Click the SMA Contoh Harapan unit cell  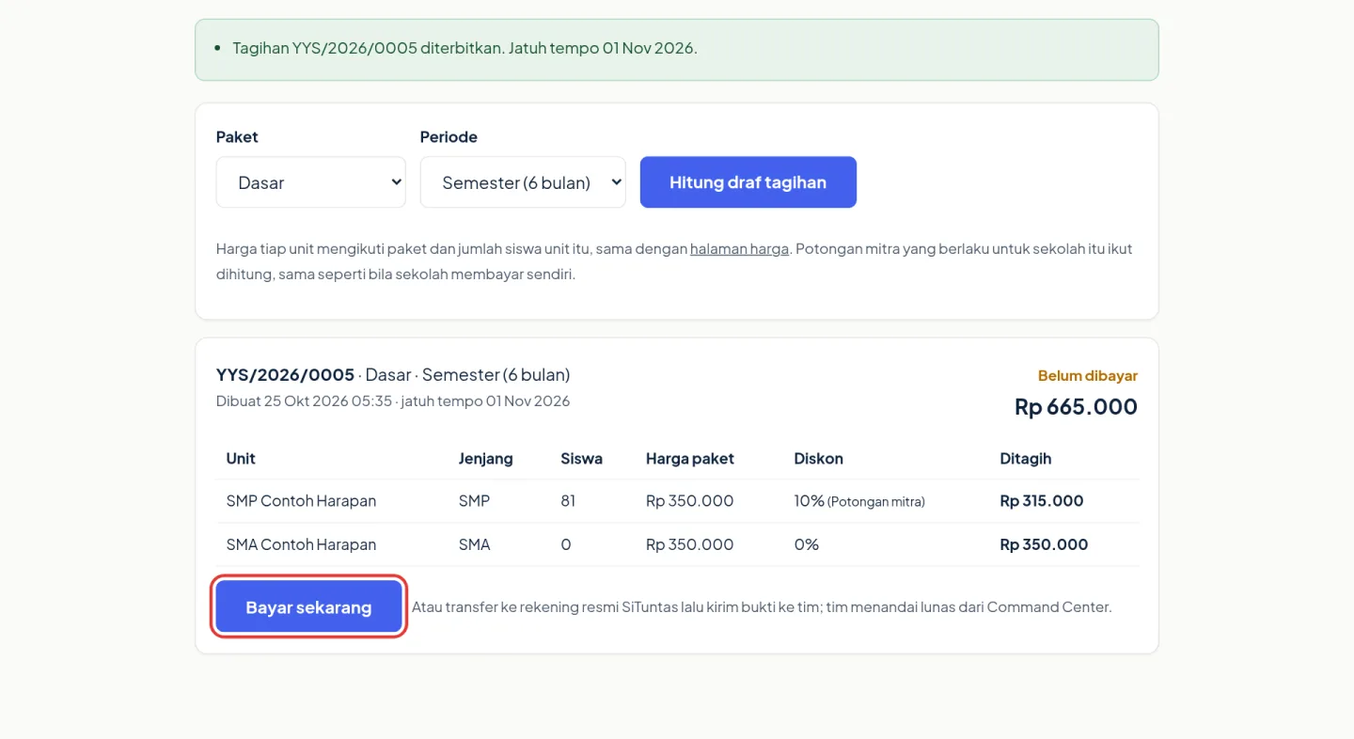301,544
